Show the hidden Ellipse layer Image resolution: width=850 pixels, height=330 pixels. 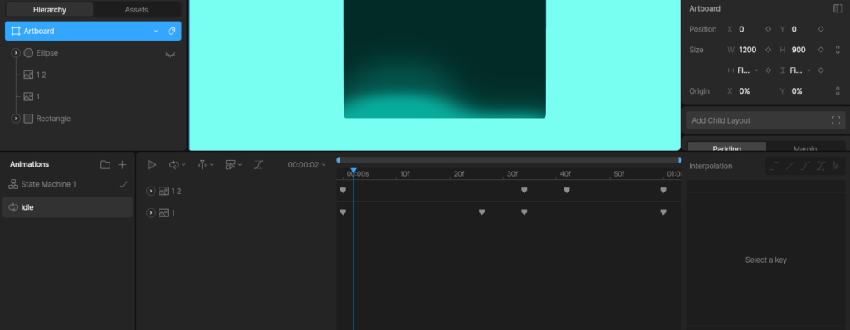pos(170,54)
